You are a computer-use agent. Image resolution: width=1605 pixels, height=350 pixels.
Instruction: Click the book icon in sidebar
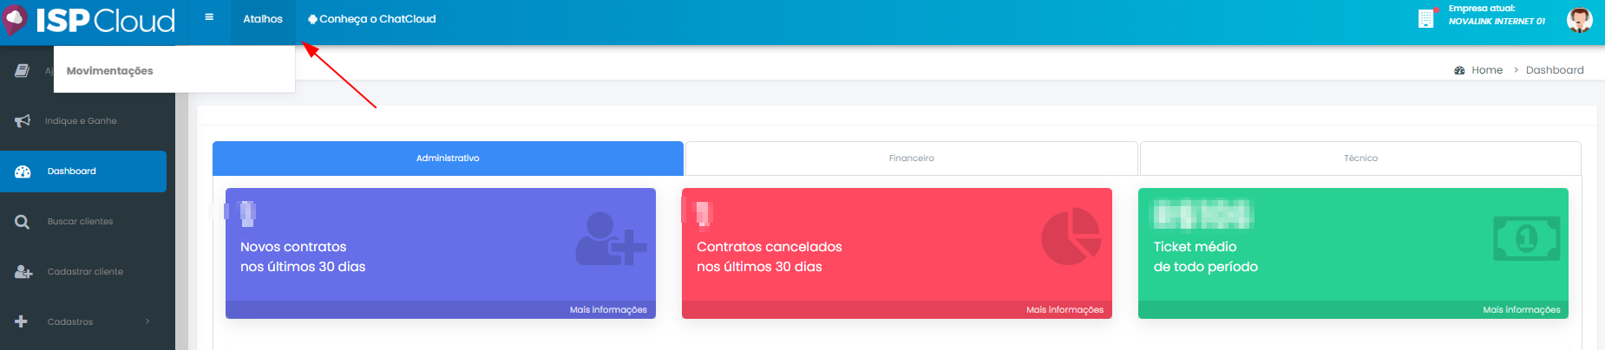coord(23,71)
